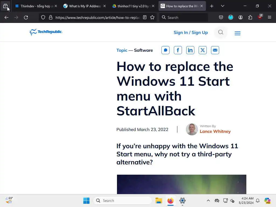Close the What Is My IP Address tab

(x=105, y=6)
